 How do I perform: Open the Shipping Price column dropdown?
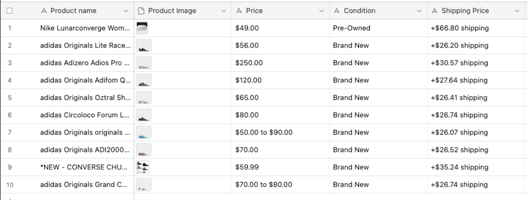tap(517, 11)
